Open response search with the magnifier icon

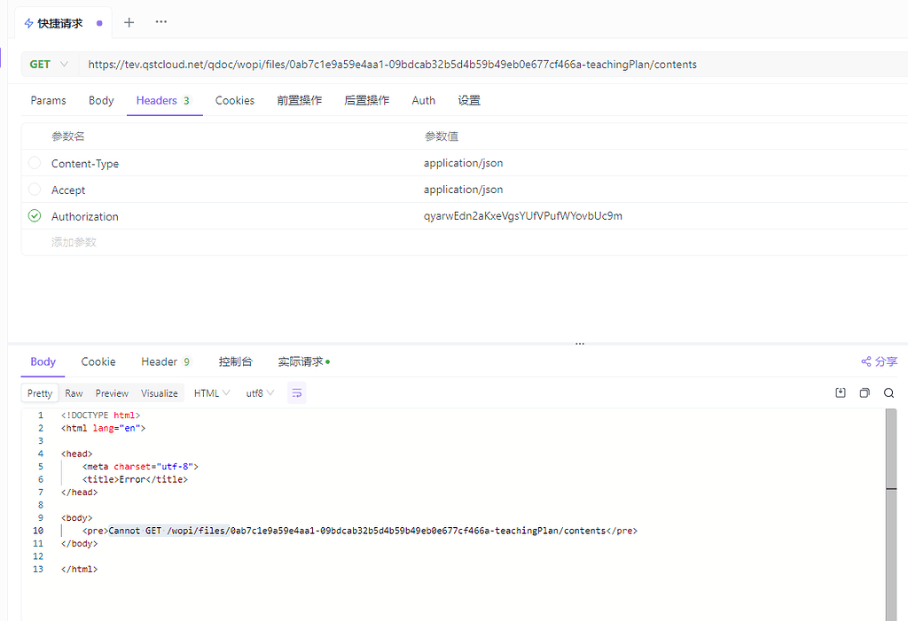pos(888,392)
